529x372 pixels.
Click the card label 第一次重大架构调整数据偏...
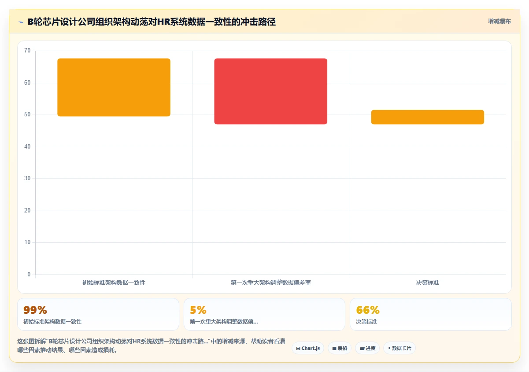tap(224, 322)
